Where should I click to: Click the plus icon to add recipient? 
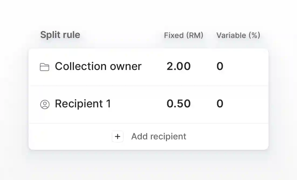(x=118, y=136)
